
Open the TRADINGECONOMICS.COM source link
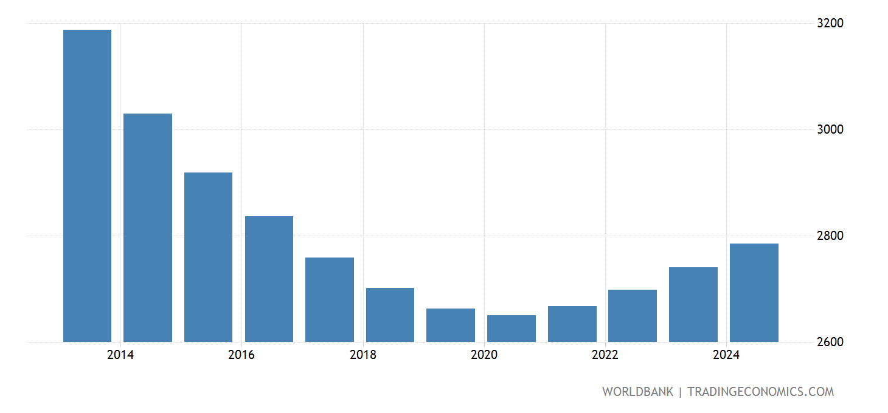pyautogui.click(x=760, y=392)
